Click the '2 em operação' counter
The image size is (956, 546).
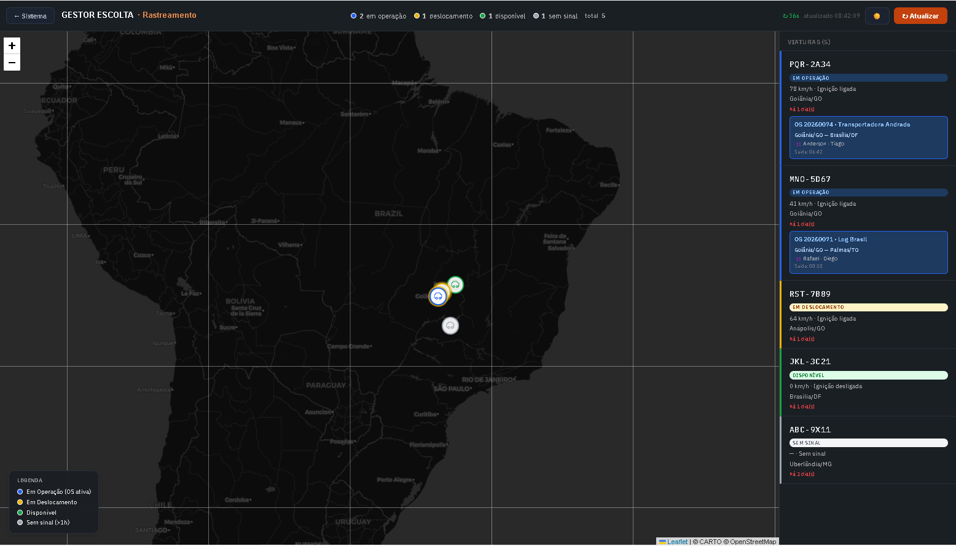click(x=378, y=16)
